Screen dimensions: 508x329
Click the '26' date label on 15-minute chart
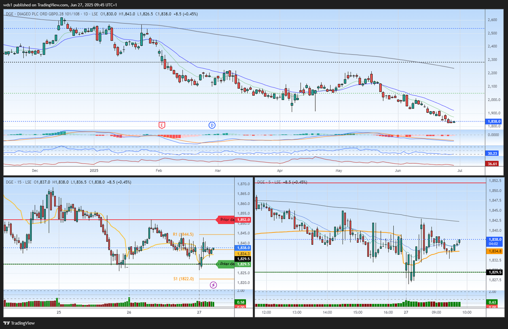(x=129, y=312)
